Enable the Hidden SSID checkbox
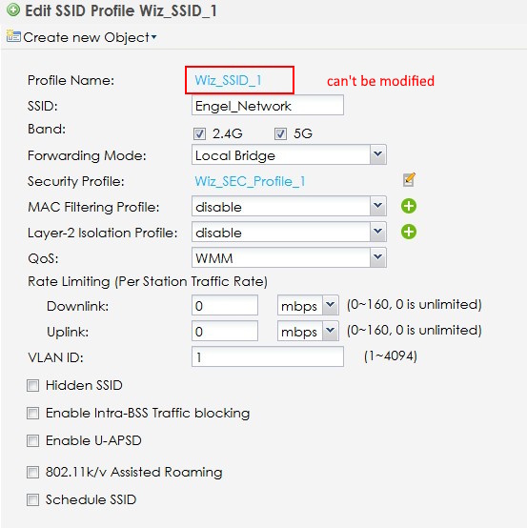This screenshot has width=527, height=528. 32,385
